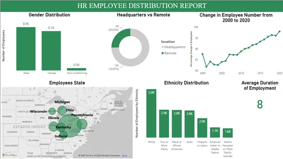The height and width of the screenshot is (159, 283).
Task: Click the year 2000 data point on line chart
Action: pyautogui.click(x=203, y=54)
